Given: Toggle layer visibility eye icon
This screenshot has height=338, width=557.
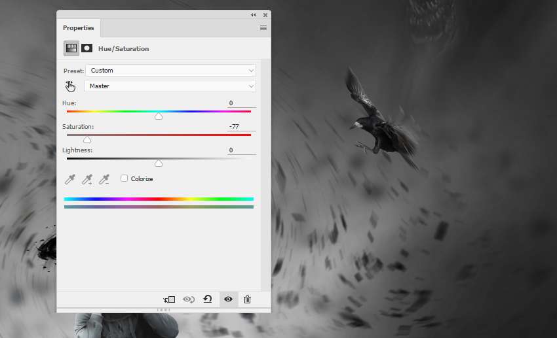Looking at the screenshot, I should click(x=228, y=299).
